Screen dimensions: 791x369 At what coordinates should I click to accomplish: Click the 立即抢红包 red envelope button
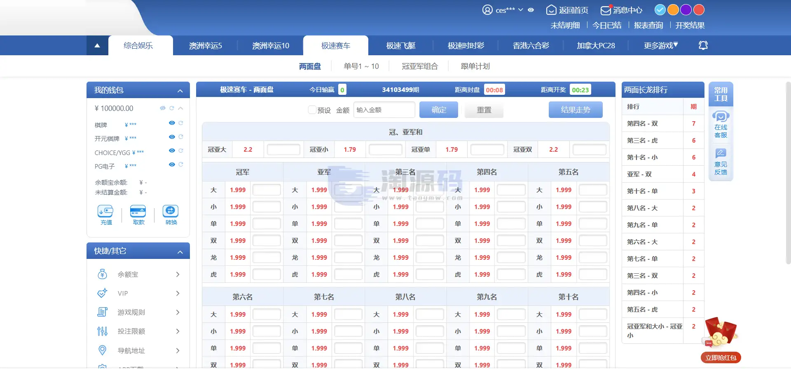721,357
